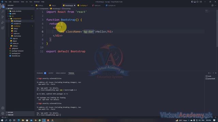Open the File menu
The image size is (218, 122).
[x=6, y=2]
